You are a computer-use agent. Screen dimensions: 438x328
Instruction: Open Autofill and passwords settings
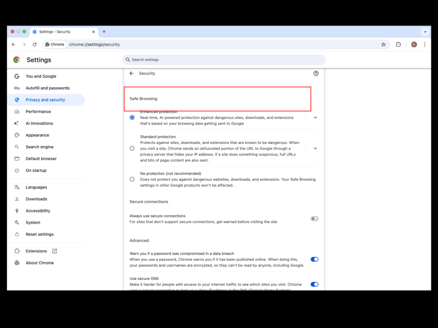[47, 88]
